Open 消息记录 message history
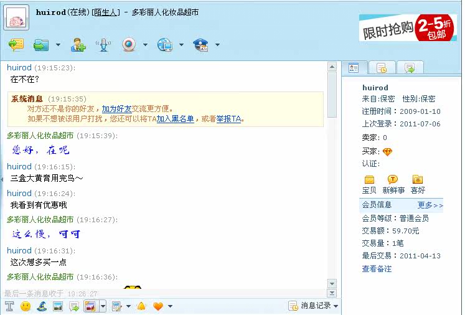 [309, 306]
